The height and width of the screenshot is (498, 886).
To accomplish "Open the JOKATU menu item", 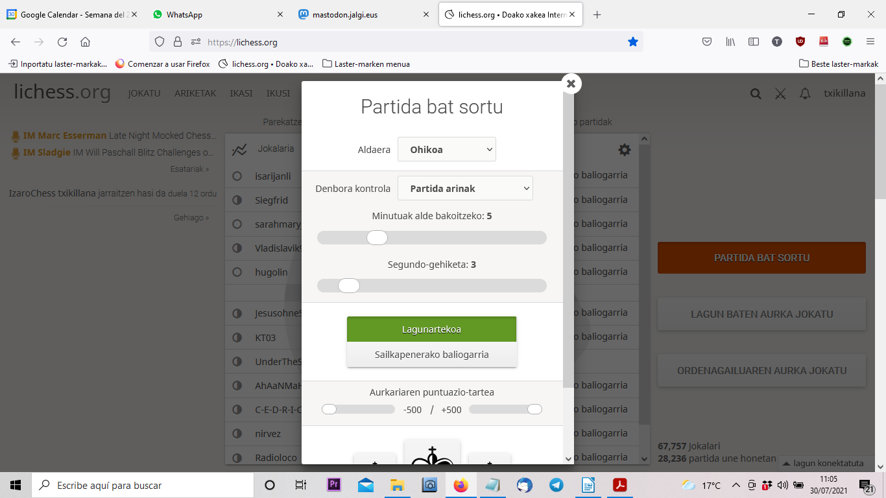I will pyautogui.click(x=144, y=93).
